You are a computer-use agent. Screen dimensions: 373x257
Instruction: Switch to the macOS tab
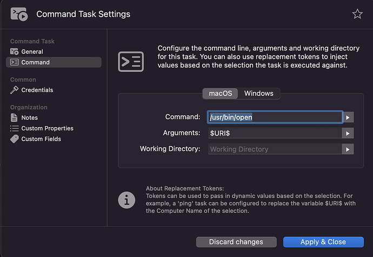[x=220, y=93]
